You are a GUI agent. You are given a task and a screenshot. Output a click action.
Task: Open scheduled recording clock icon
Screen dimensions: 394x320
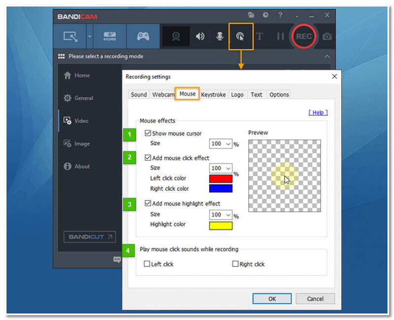click(265, 15)
